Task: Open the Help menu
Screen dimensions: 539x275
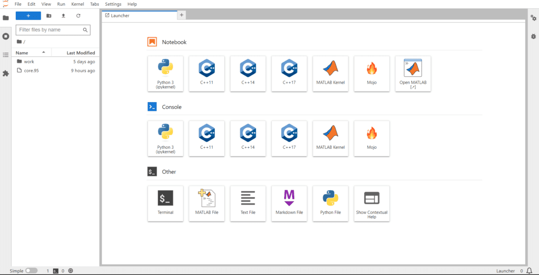Action: [132, 4]
